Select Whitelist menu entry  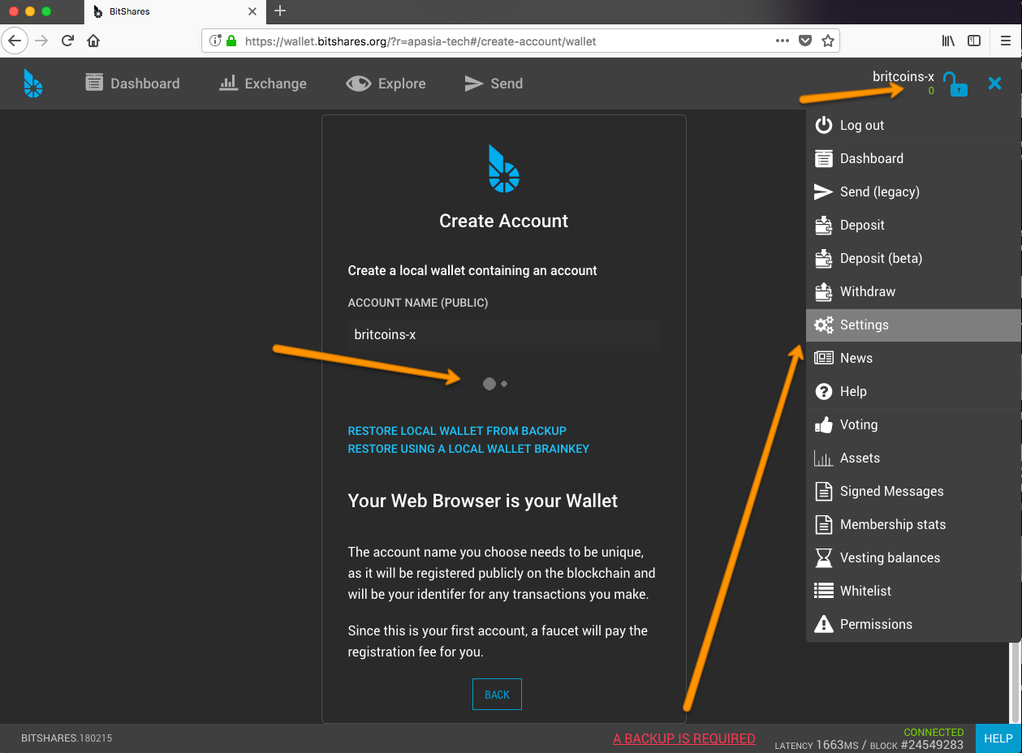click(x=913, y=591)
